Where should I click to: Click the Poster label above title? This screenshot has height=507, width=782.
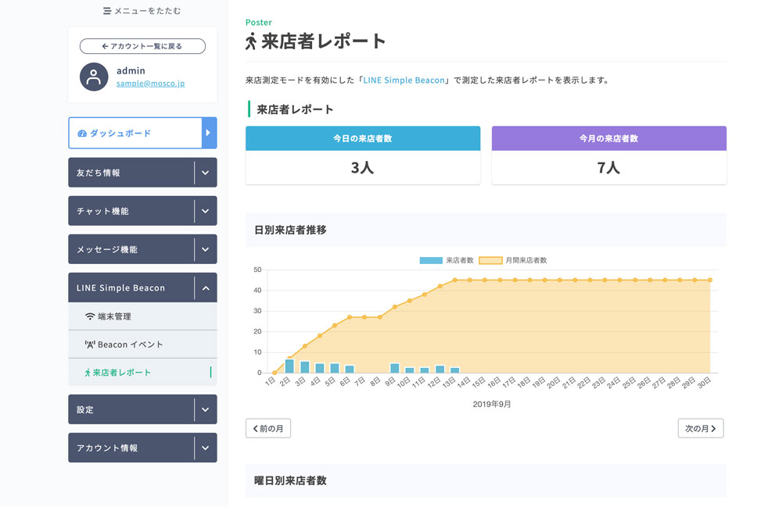259,23
